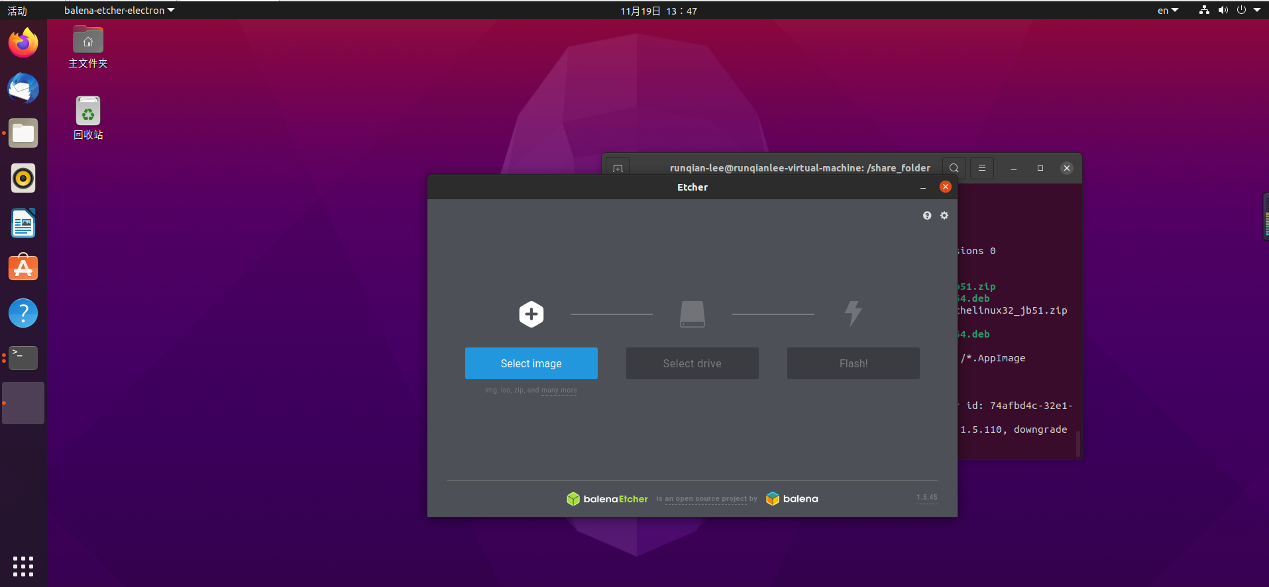Click the running Etcher dock entry
This screenshot has width=1269, height=587.
pos(23,403)
